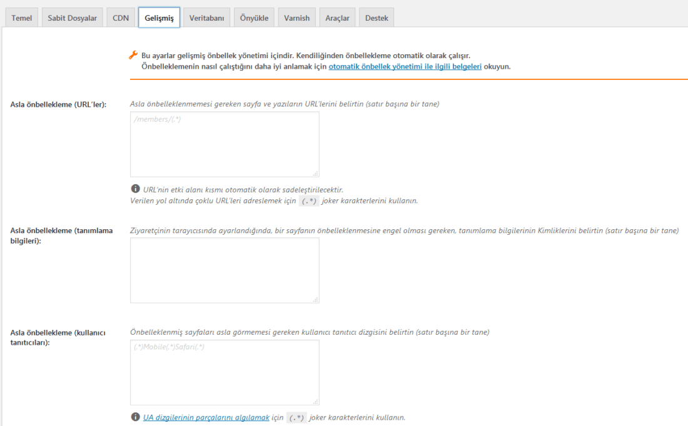Click the Asla önbellekleme (URL'ler) text area

coord(225,144)
